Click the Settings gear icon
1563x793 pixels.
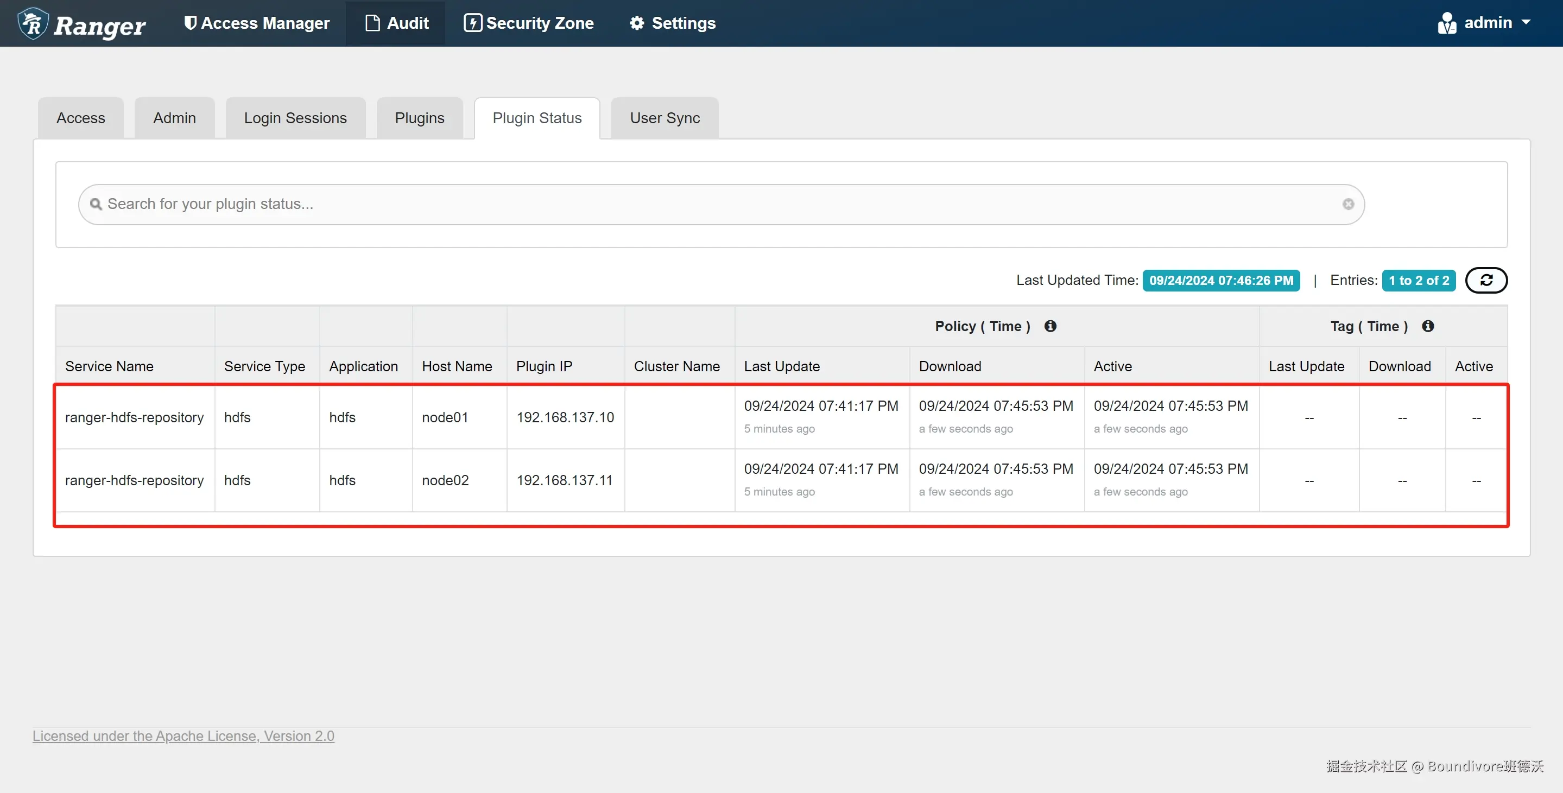636,23
